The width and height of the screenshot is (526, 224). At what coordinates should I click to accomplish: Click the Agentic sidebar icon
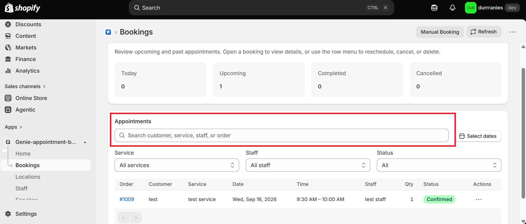[x=8, y=110]
